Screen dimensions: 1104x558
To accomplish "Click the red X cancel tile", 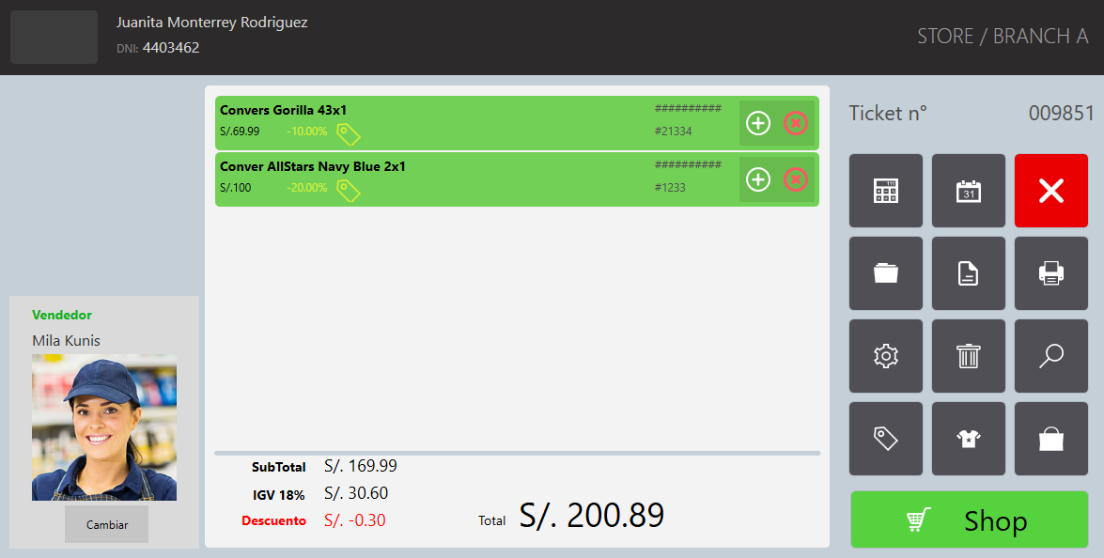I will [1051, 191].
